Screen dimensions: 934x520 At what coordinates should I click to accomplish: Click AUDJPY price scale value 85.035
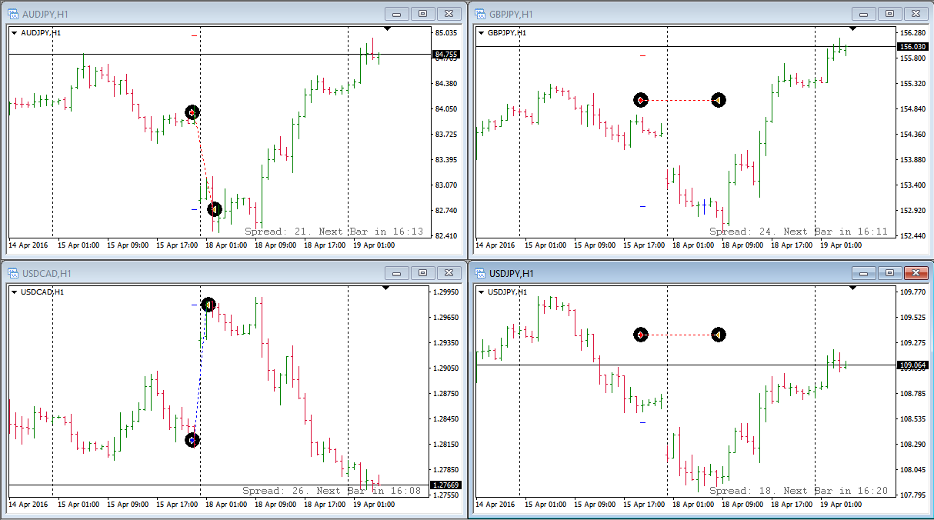446,33
